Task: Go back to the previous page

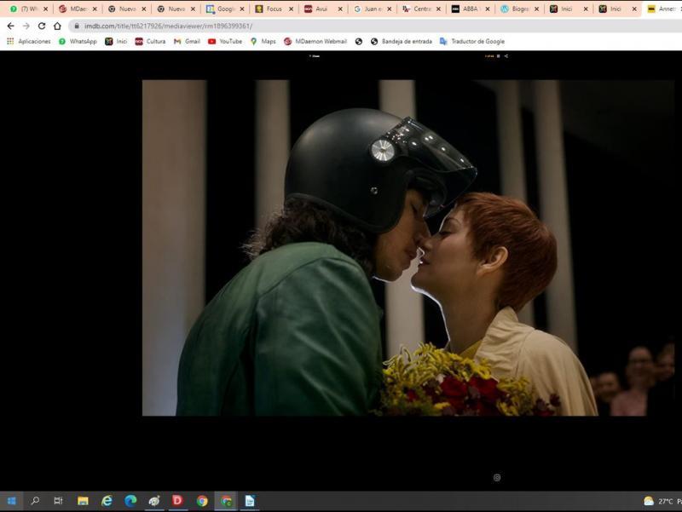Action: (11, 26)
